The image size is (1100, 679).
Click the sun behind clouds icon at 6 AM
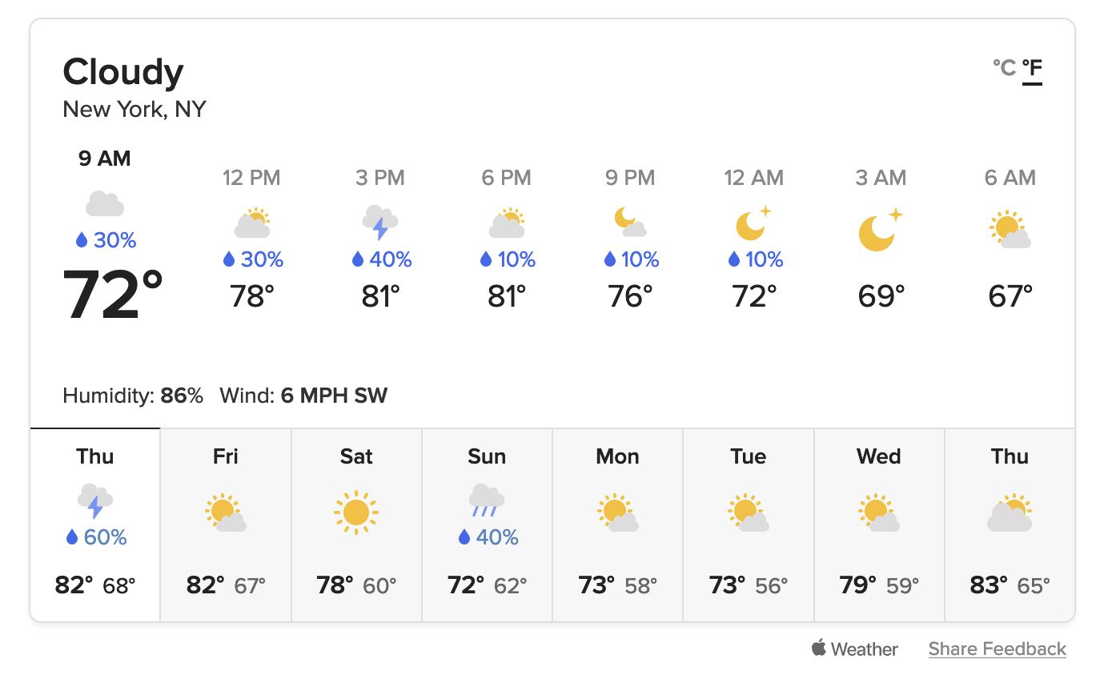point(1010,228)
